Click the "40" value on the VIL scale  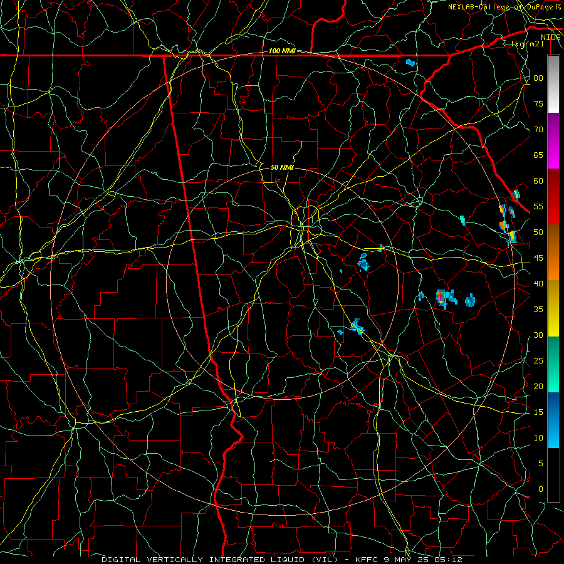[538, 284]
